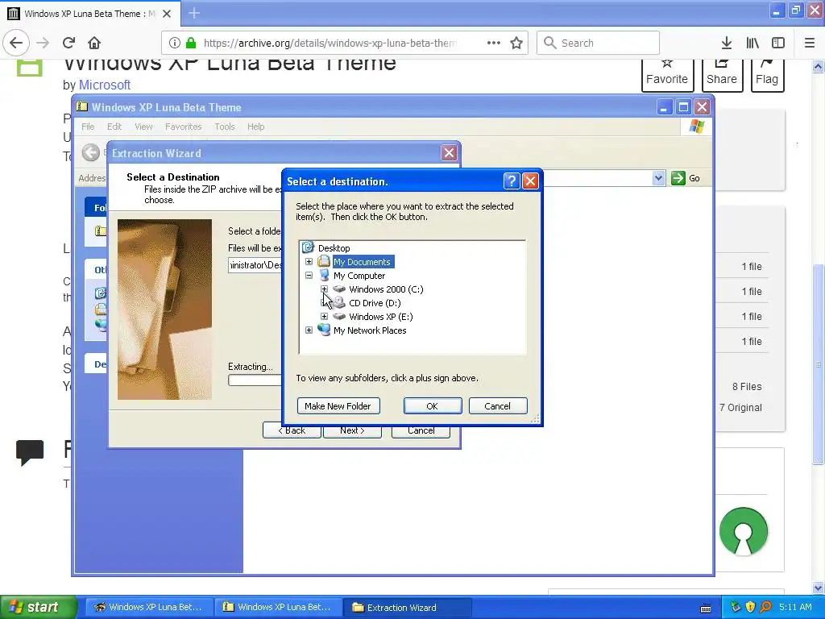The width and height of the screenshot is (825, 619).
Task: Click the help question mark in destination dialog
Action: coord(512,181)
